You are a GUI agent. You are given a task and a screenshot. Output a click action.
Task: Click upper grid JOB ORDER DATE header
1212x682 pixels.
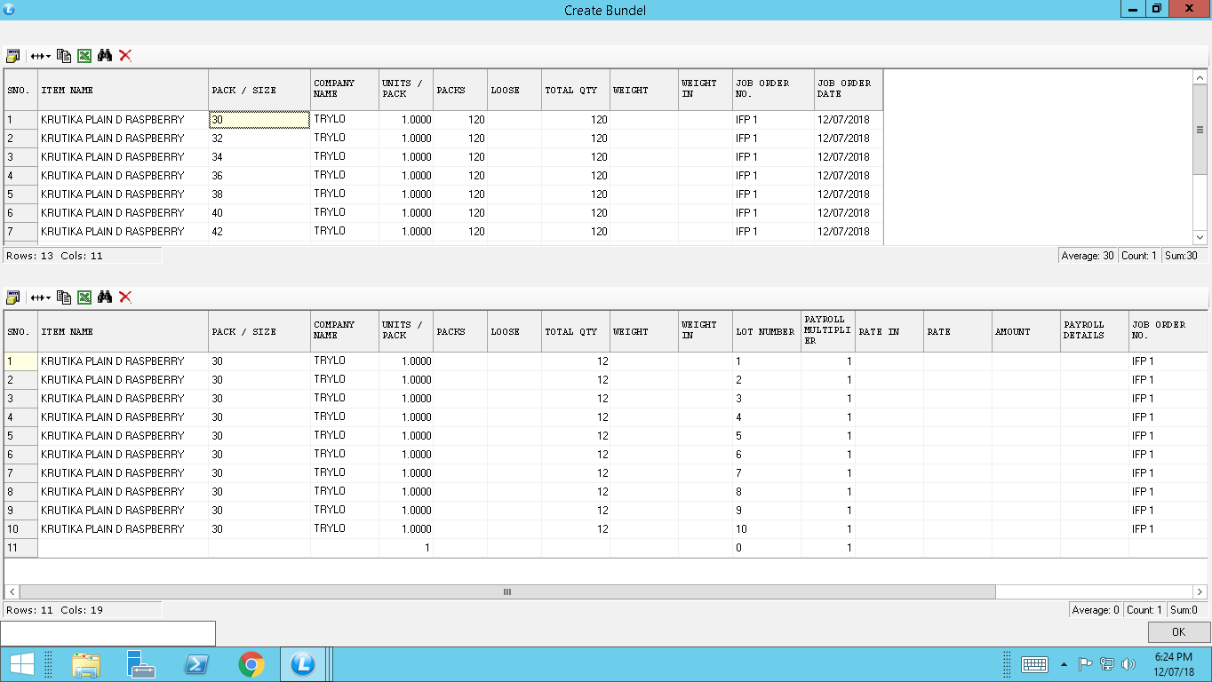click(849, 90)
